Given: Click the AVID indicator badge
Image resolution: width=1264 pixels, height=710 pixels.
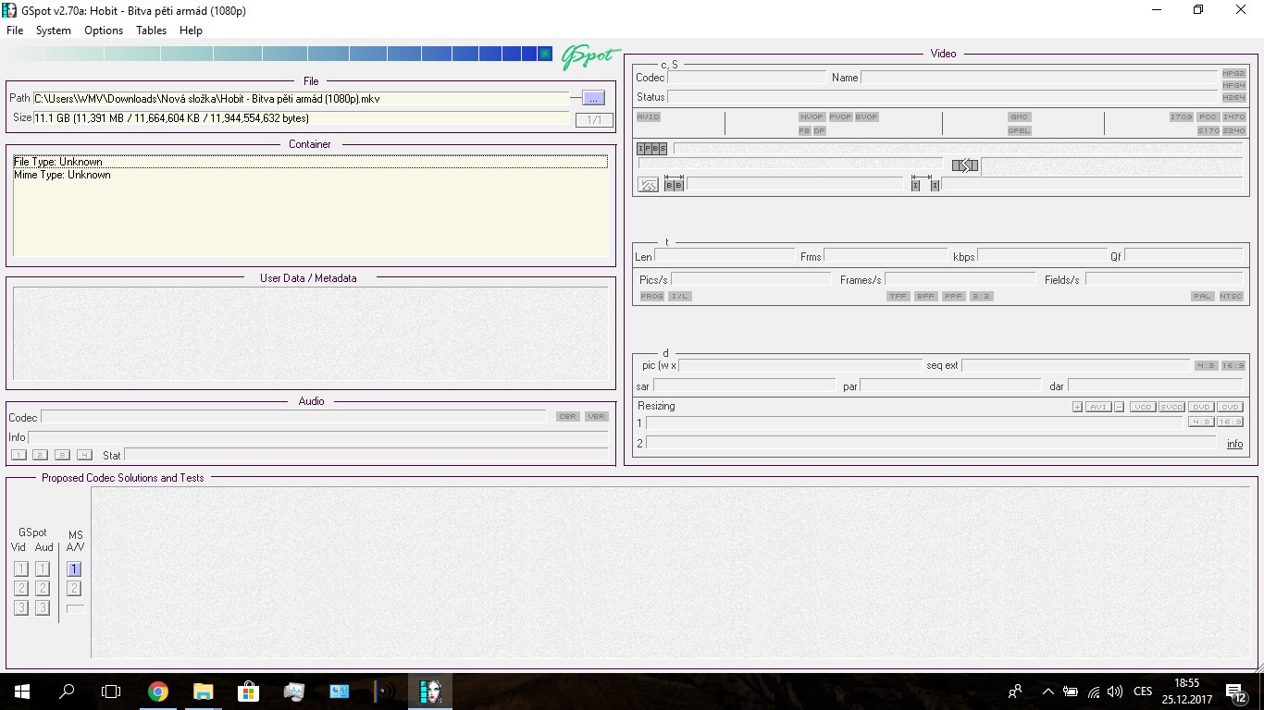Looking at the screenshot, I should [649, 117].
